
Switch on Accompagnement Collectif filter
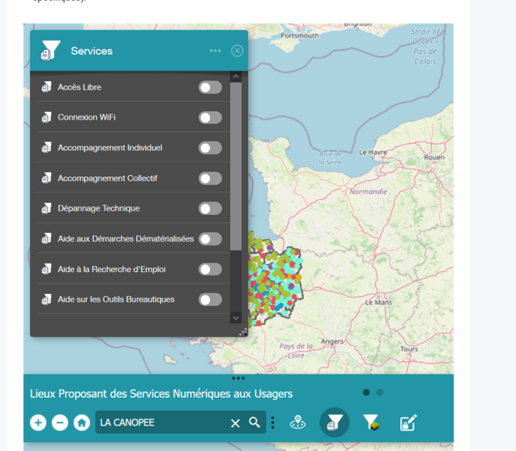(x=210, y=178)
